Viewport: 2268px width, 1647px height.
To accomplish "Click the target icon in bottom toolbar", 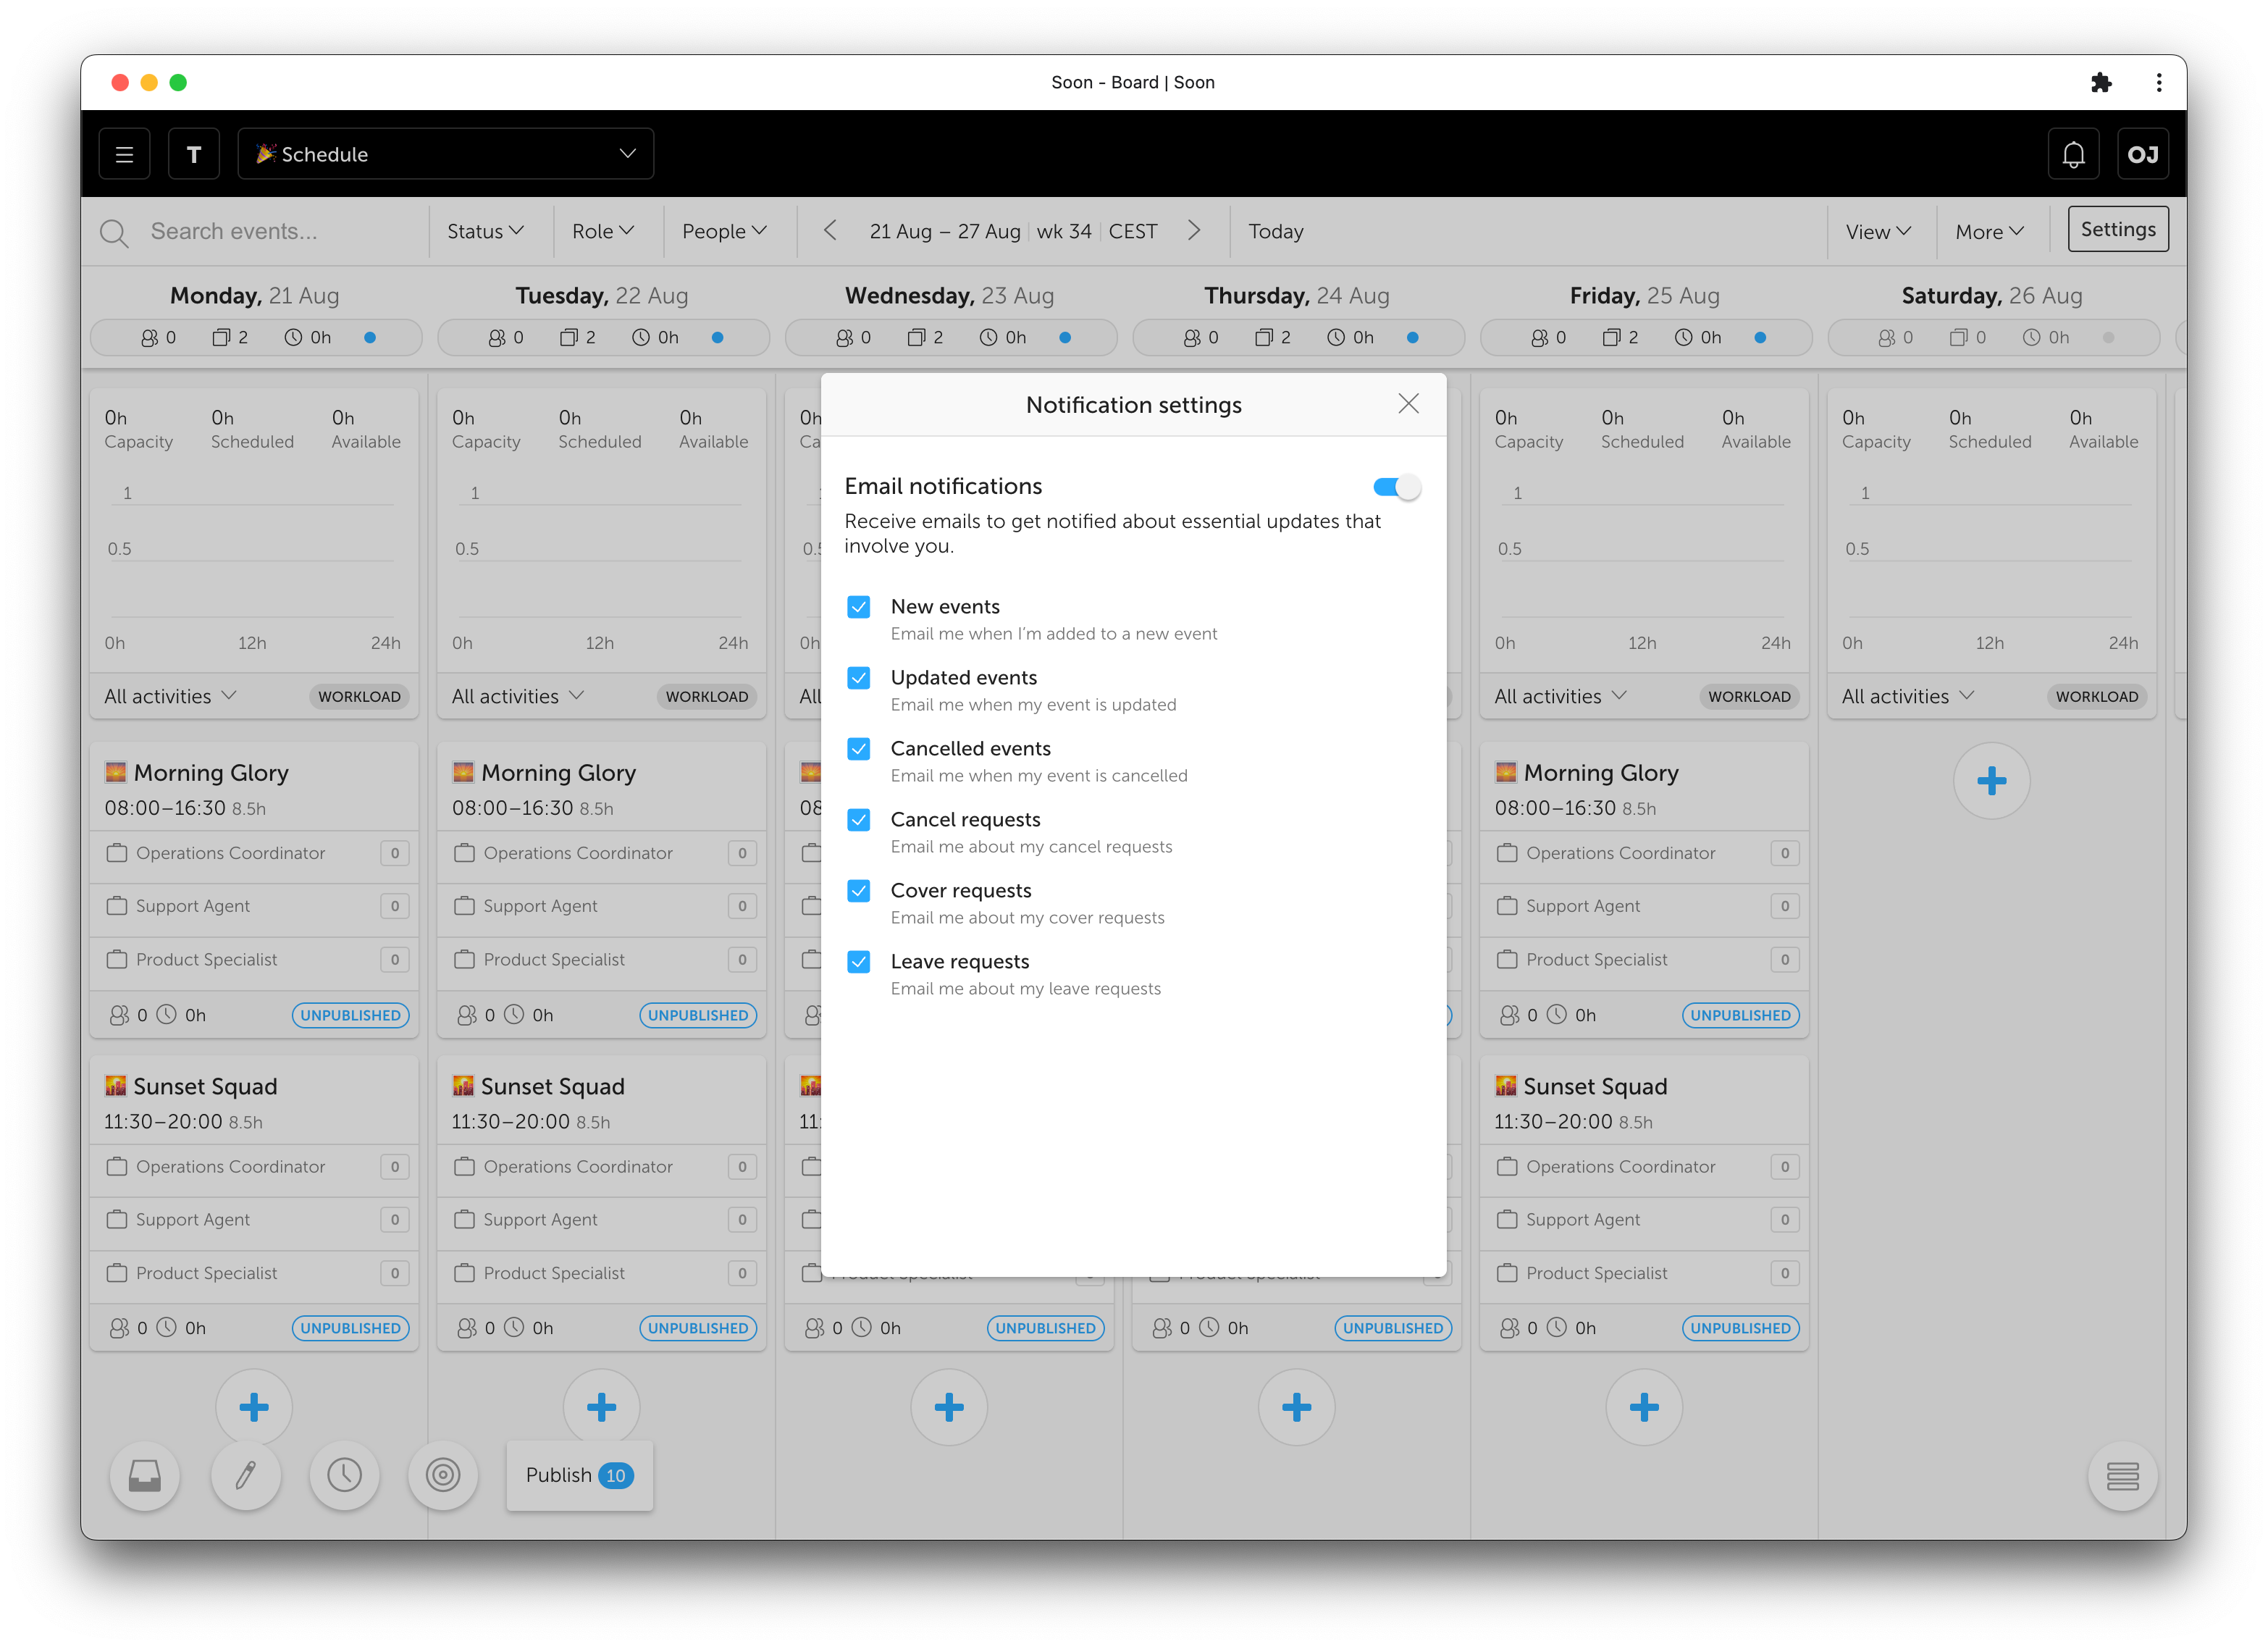I will click(443, 1475).
